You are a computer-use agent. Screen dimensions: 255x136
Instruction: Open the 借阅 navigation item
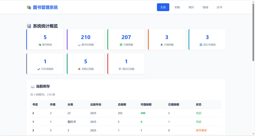point(205,7)
